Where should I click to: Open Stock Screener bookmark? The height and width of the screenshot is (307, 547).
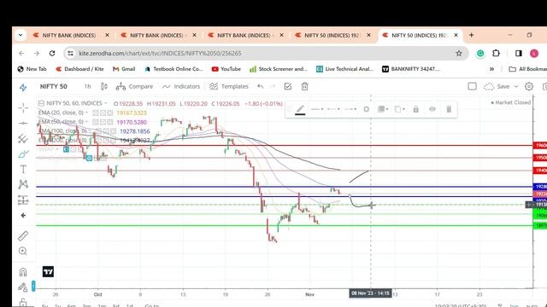[x=279, y=69]
